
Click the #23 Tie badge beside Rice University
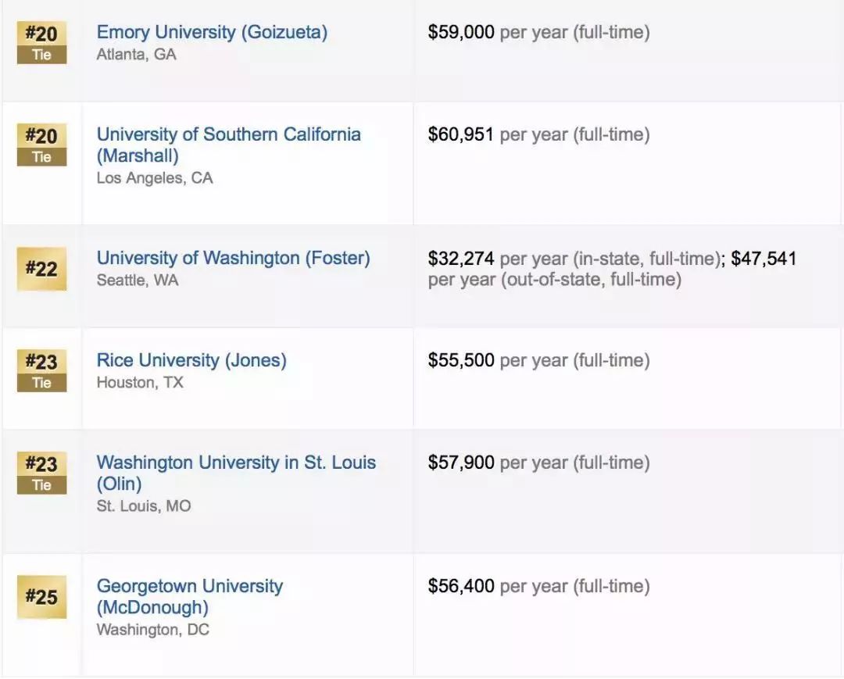tap(41, 371)
